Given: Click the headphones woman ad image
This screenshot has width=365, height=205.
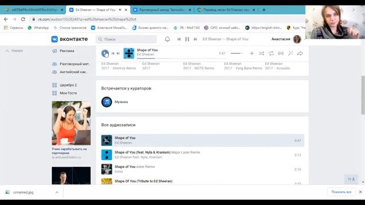Looking at the screenshot, I should pos(71,123).
